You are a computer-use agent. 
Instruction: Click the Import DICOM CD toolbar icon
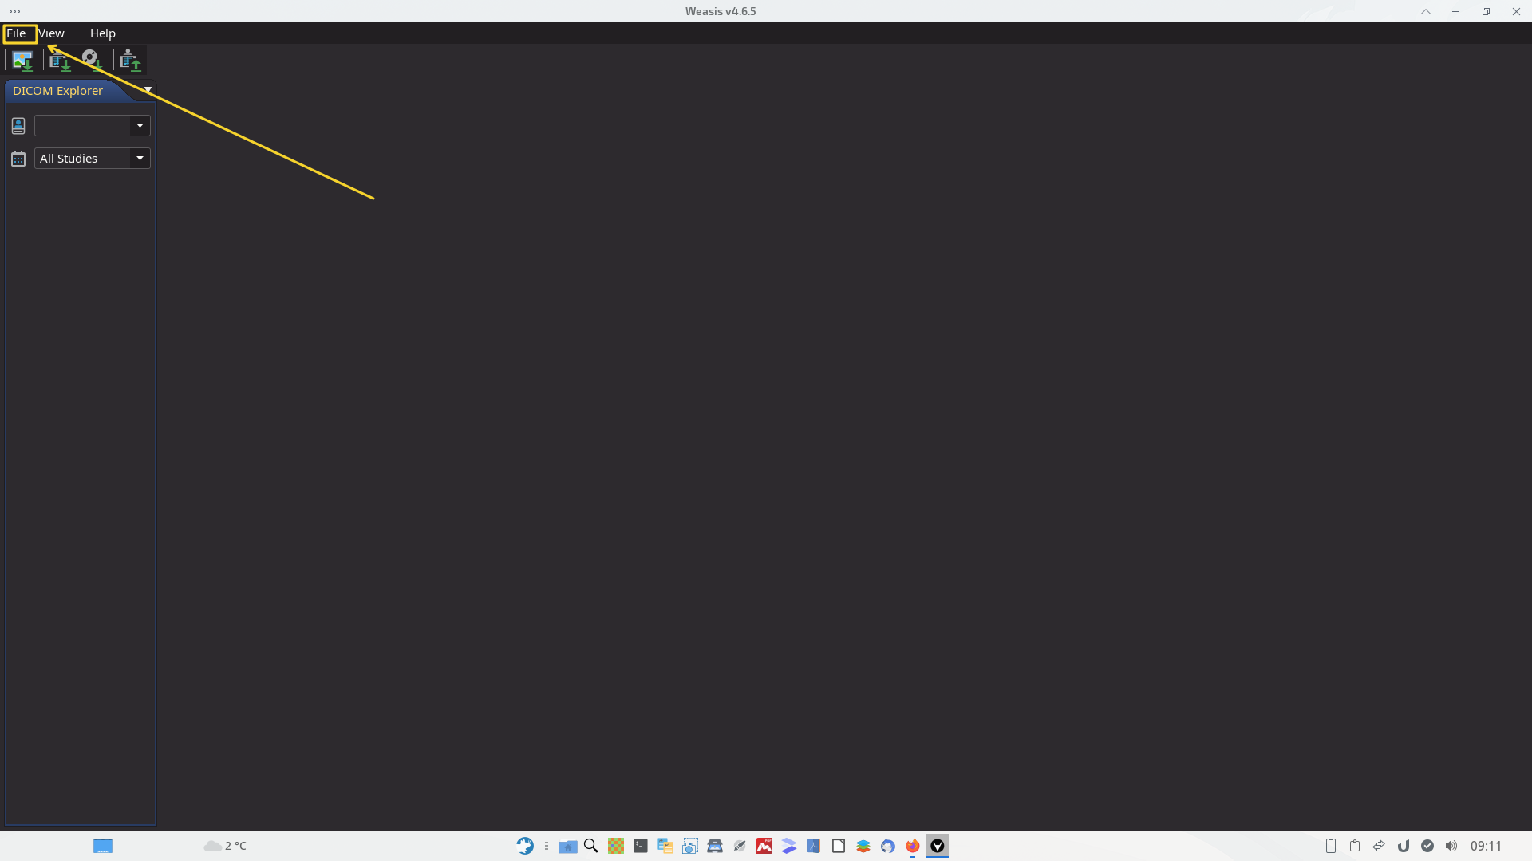click(x=92, y=61)
